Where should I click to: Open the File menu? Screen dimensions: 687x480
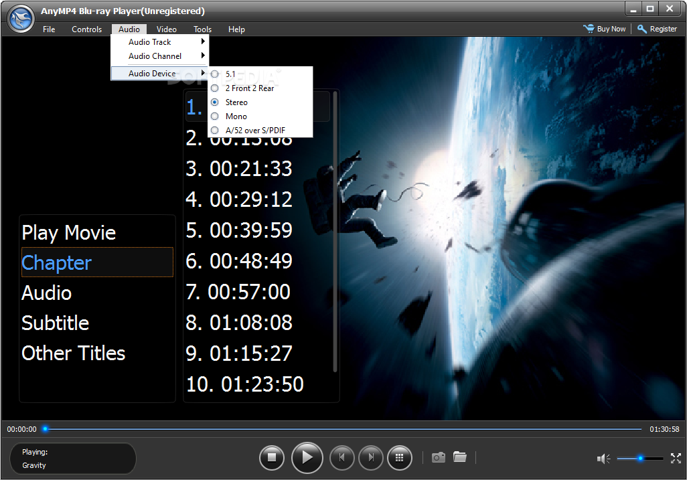point(49,29)
